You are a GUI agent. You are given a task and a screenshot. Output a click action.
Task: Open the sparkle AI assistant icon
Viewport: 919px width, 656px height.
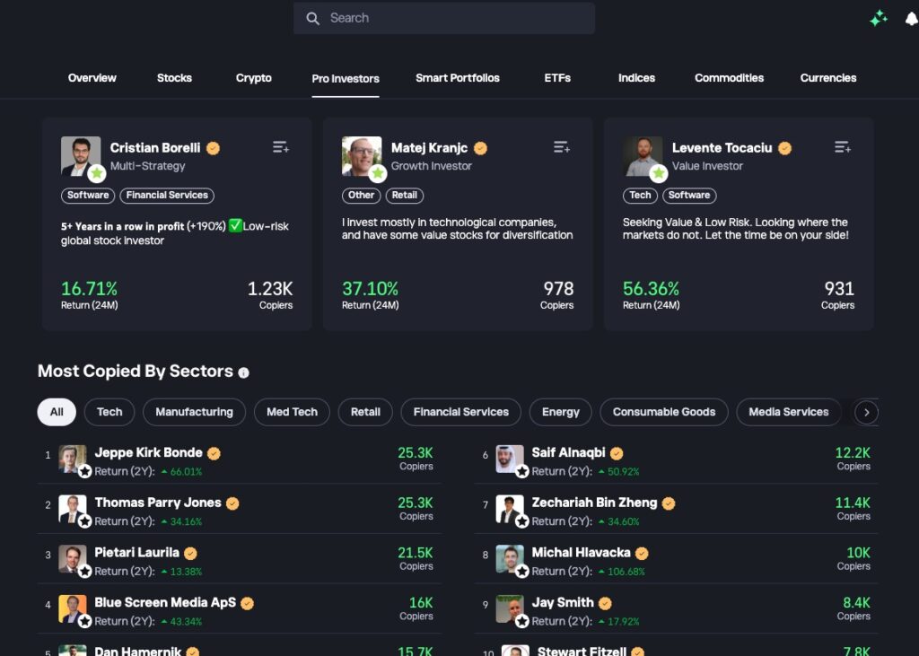878,19
